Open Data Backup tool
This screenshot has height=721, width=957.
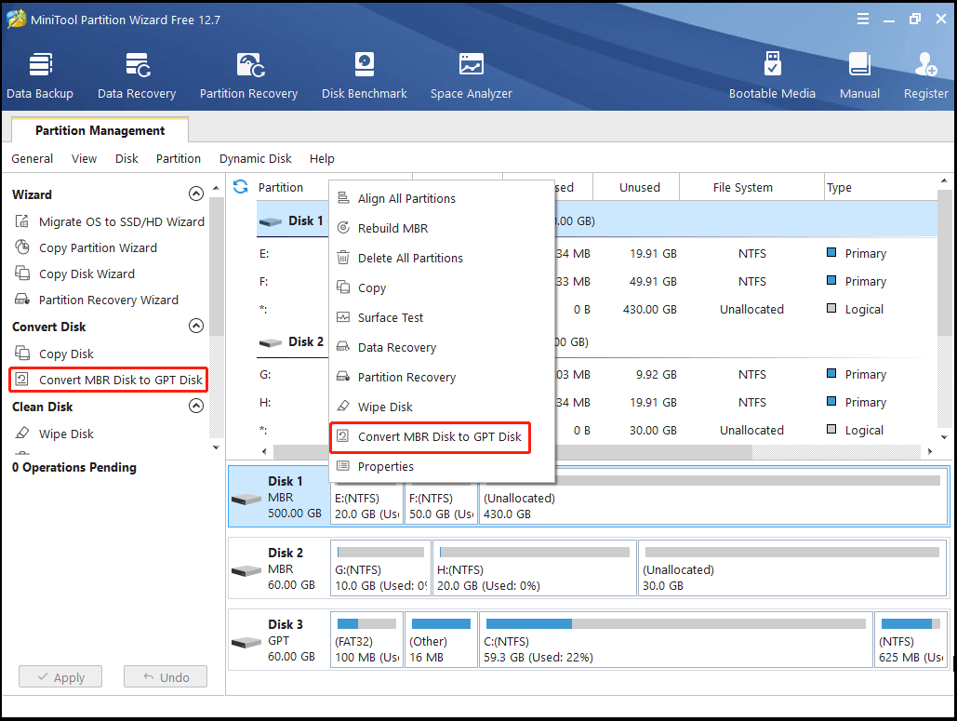(40, 75)
